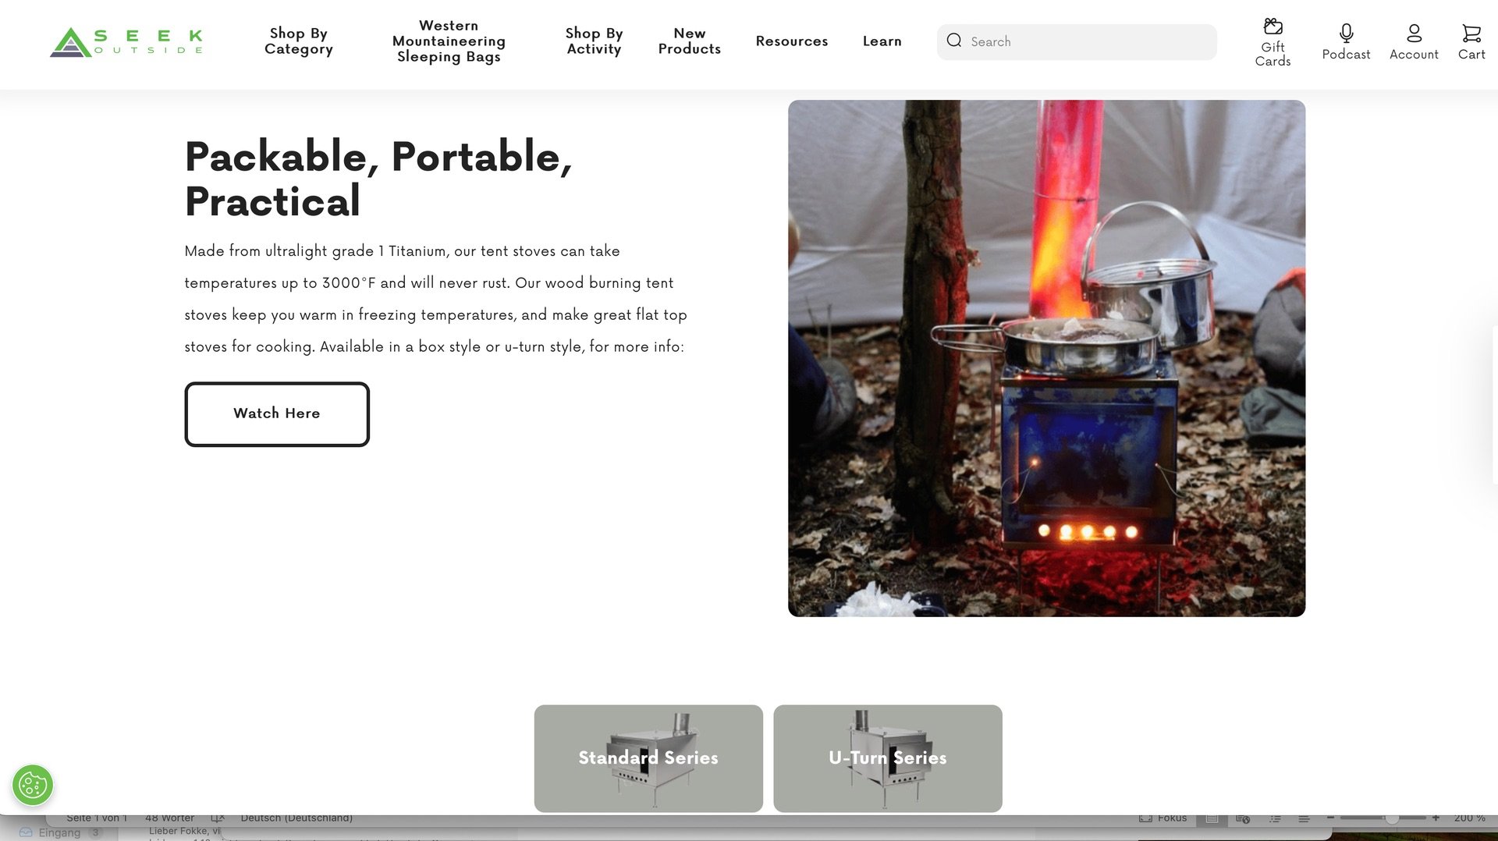Viewport: 1498px width, 841px height.
Task: Open the U-Turn Series stove tile
Action: point(888,758)
